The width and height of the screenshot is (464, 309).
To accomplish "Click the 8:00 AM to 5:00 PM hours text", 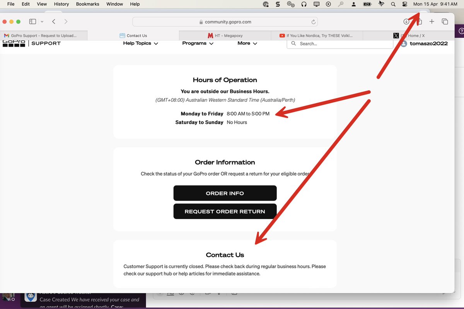I will click(x=248, y=114).
